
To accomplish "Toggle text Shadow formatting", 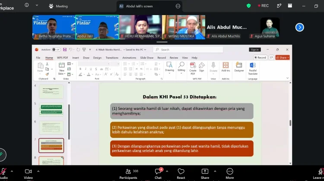I will point(96,69).
